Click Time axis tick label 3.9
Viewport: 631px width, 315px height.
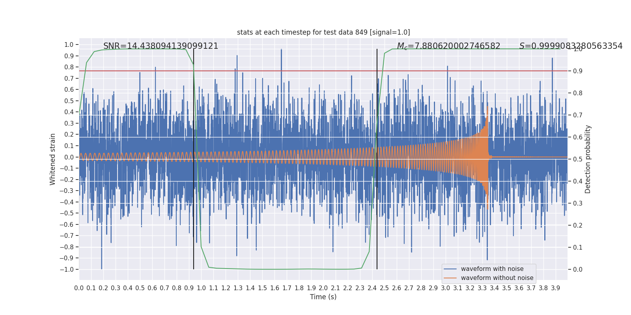click(556, 288)
